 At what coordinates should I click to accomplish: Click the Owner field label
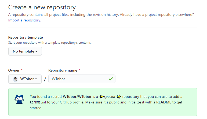click(14, 70)
